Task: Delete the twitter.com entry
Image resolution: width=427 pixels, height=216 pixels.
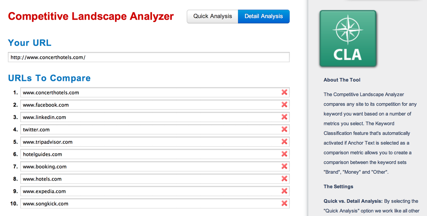Action: pos(285,129)
